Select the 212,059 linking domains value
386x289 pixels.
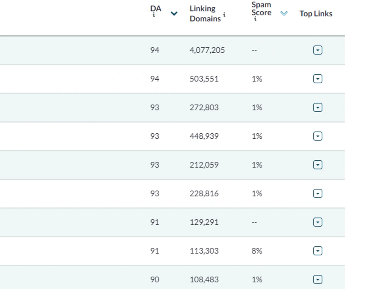click(204, 165)
